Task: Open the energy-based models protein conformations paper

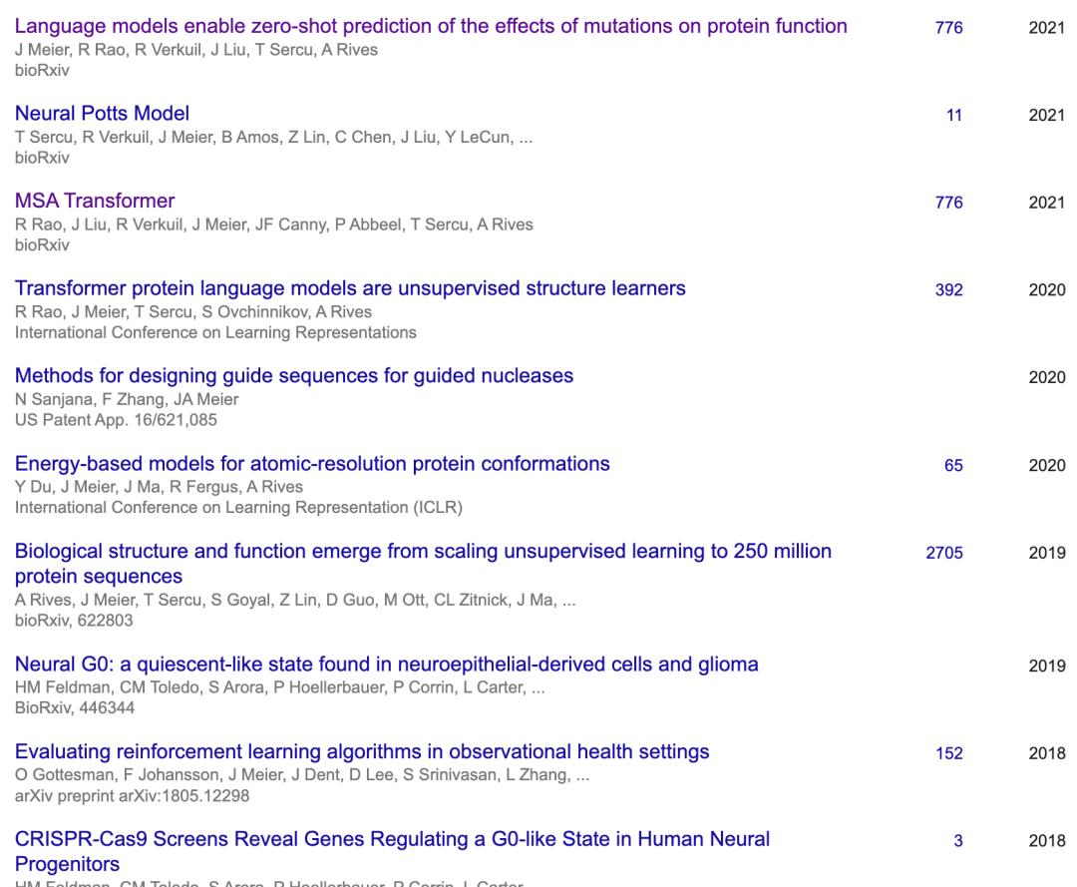Action: (x=312, y=464)
